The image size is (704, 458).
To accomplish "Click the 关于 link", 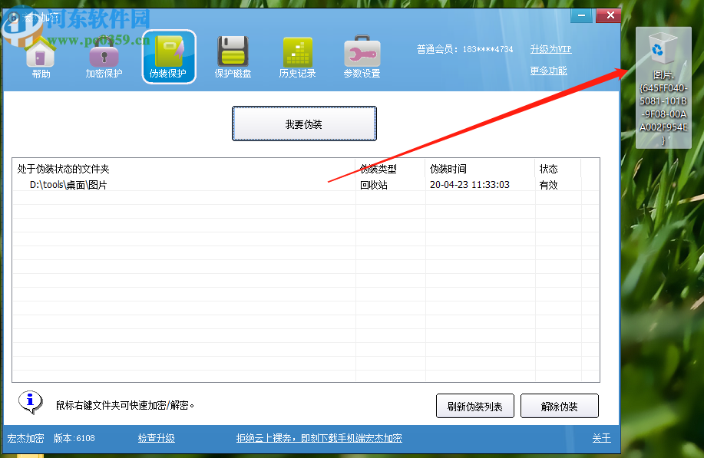I will tap(602, 438).
